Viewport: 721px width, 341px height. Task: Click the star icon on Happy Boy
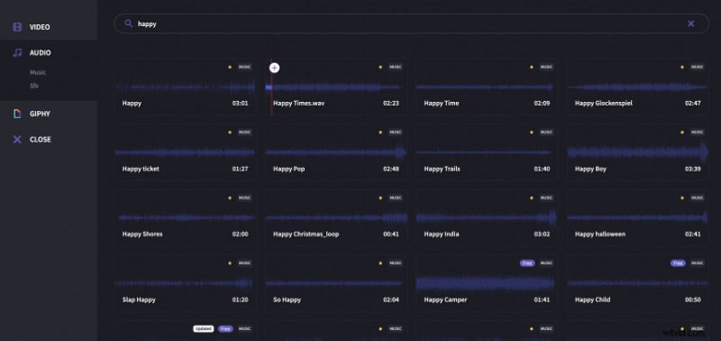(682, 133)
